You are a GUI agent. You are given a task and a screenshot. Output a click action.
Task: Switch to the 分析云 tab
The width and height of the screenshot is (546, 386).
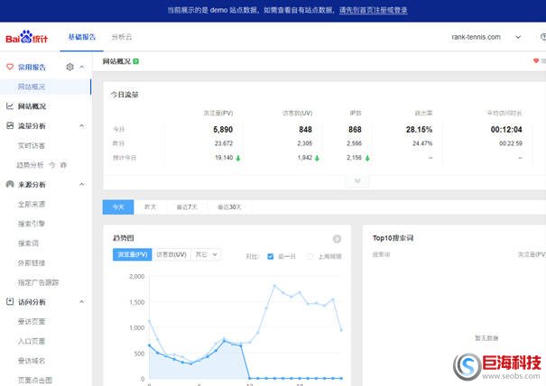[122, 37]
